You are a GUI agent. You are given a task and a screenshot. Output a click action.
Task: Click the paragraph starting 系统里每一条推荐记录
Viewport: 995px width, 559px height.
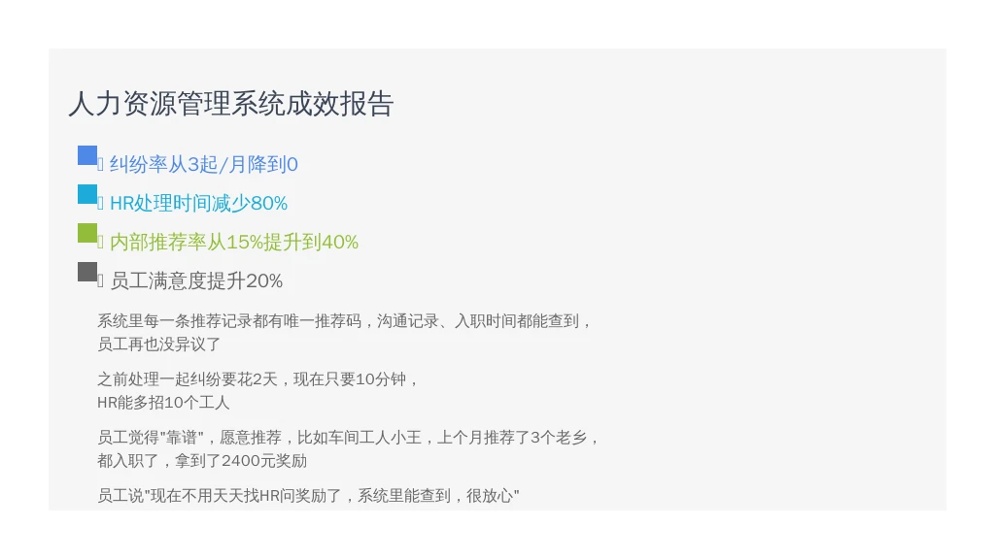click(345, 333)
